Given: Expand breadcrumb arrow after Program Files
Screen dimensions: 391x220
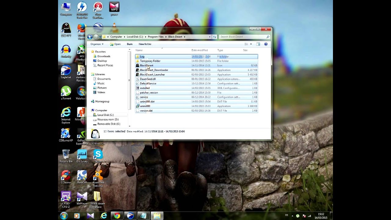Looking at the screenshot, I should (x=166, y=37).
